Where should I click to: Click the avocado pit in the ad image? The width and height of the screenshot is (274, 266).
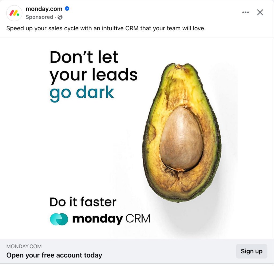click(x=181, y=139)
